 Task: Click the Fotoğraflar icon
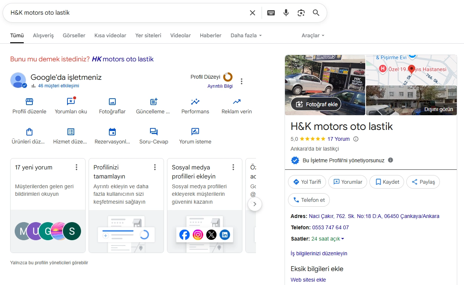pyautogui.click(x=112, y=102)
